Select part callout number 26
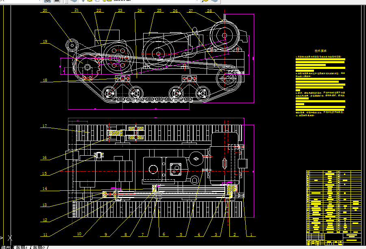This screenshot has height=249, width=366. (x=175, y=11)
